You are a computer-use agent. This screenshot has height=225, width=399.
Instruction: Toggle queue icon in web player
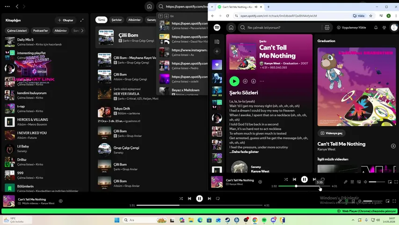point(352,182)
